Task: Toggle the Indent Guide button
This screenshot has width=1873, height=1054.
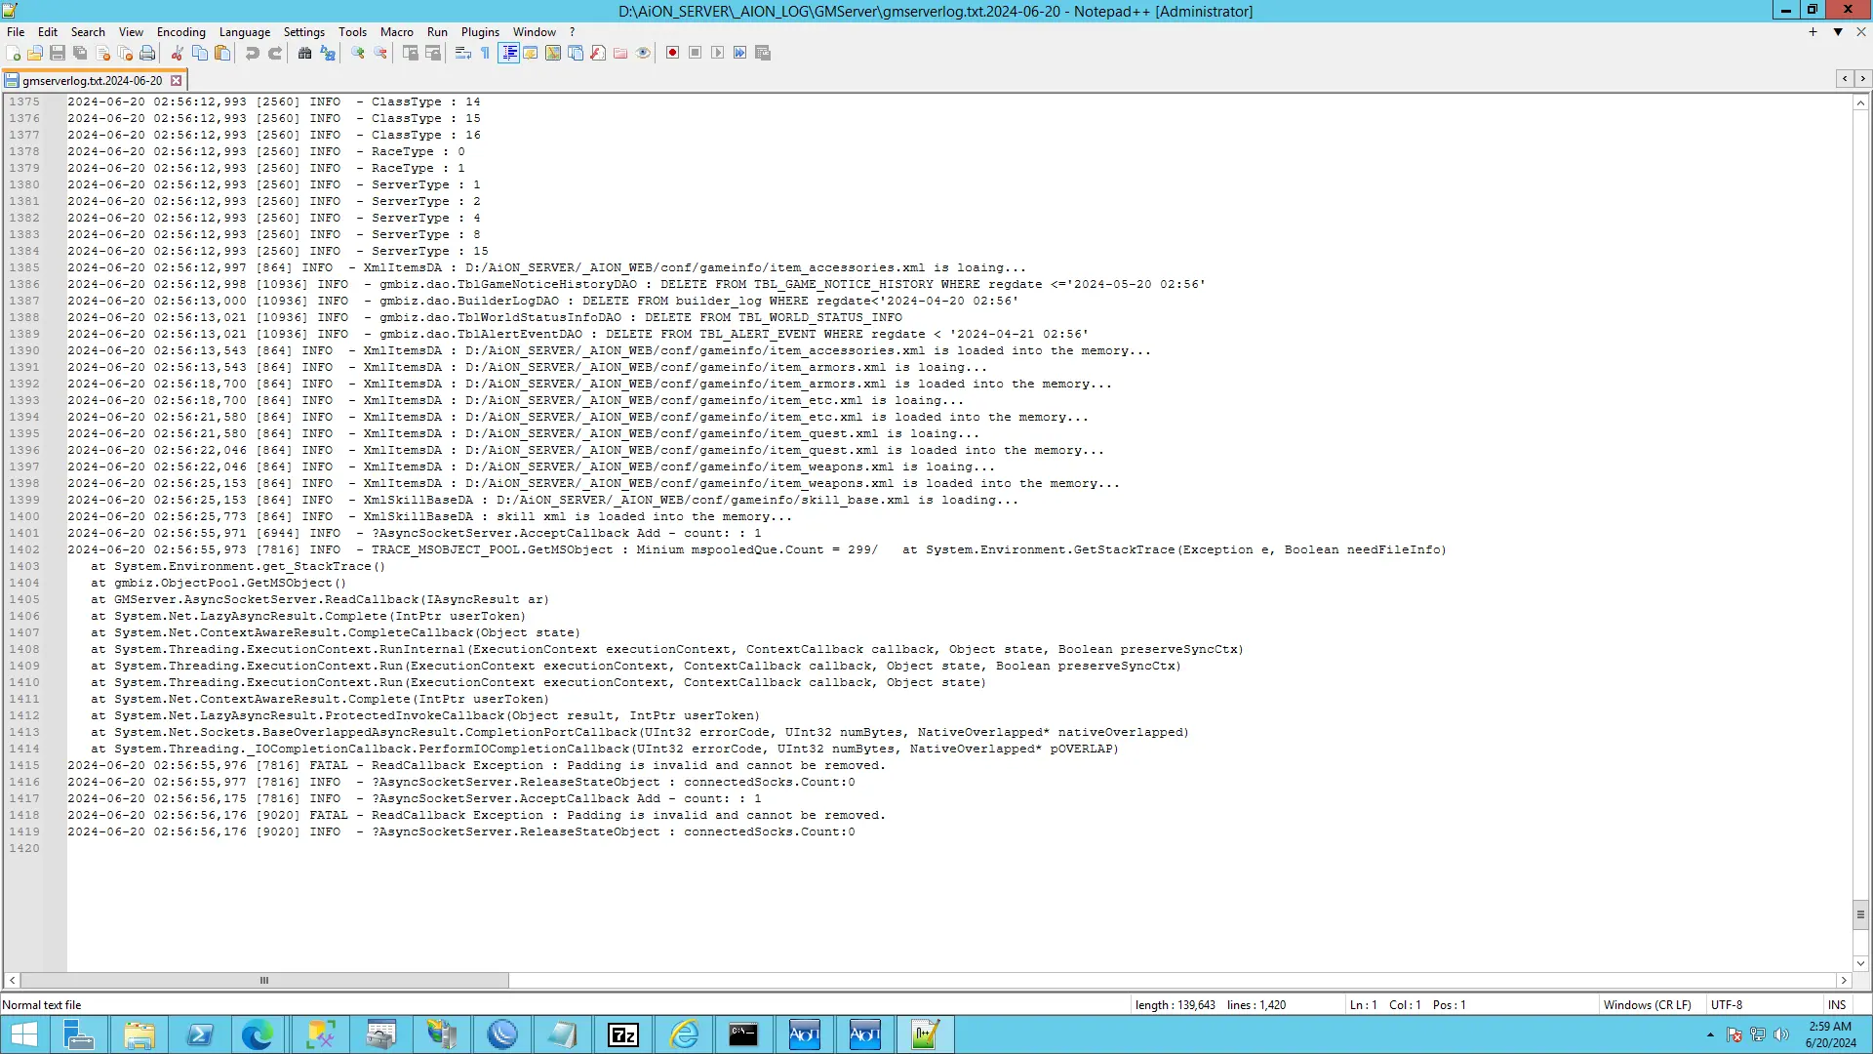Action: tap(508, 53)
